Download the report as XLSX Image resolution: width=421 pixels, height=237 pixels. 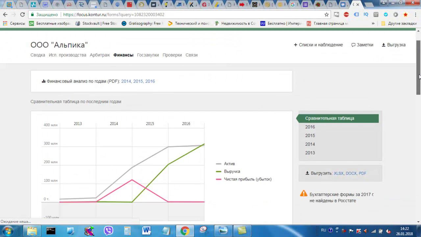(x=338, y=173)
